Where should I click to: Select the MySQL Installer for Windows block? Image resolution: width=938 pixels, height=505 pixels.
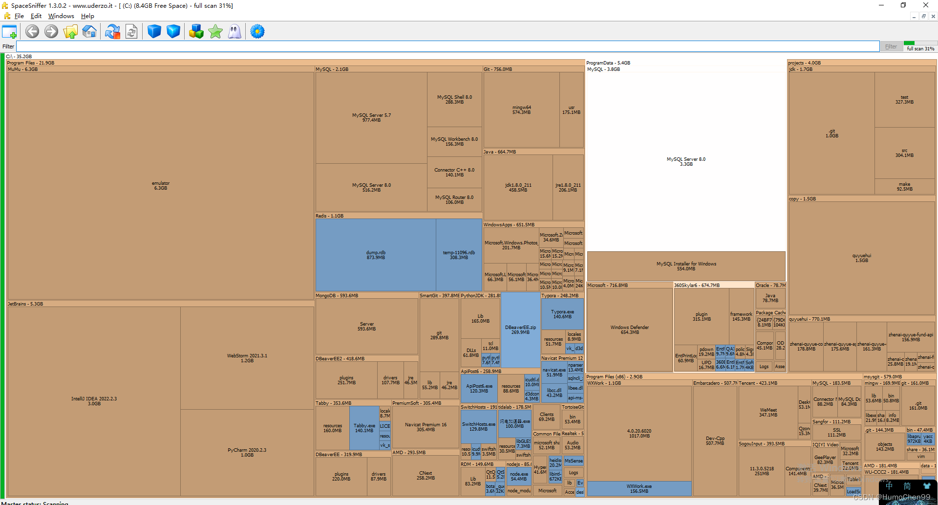pos(686,266)
